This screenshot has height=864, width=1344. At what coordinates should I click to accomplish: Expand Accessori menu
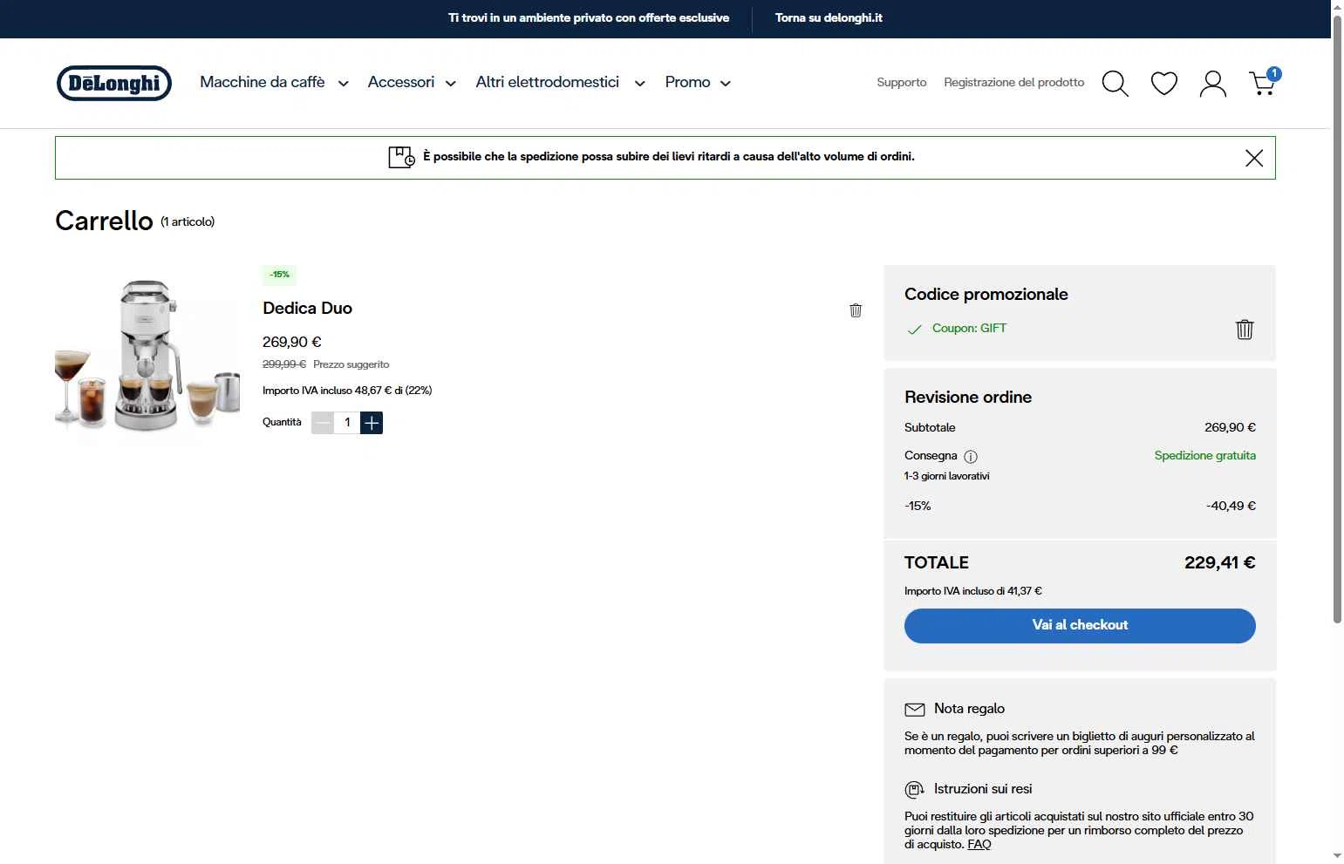click(x=412, y=82)
